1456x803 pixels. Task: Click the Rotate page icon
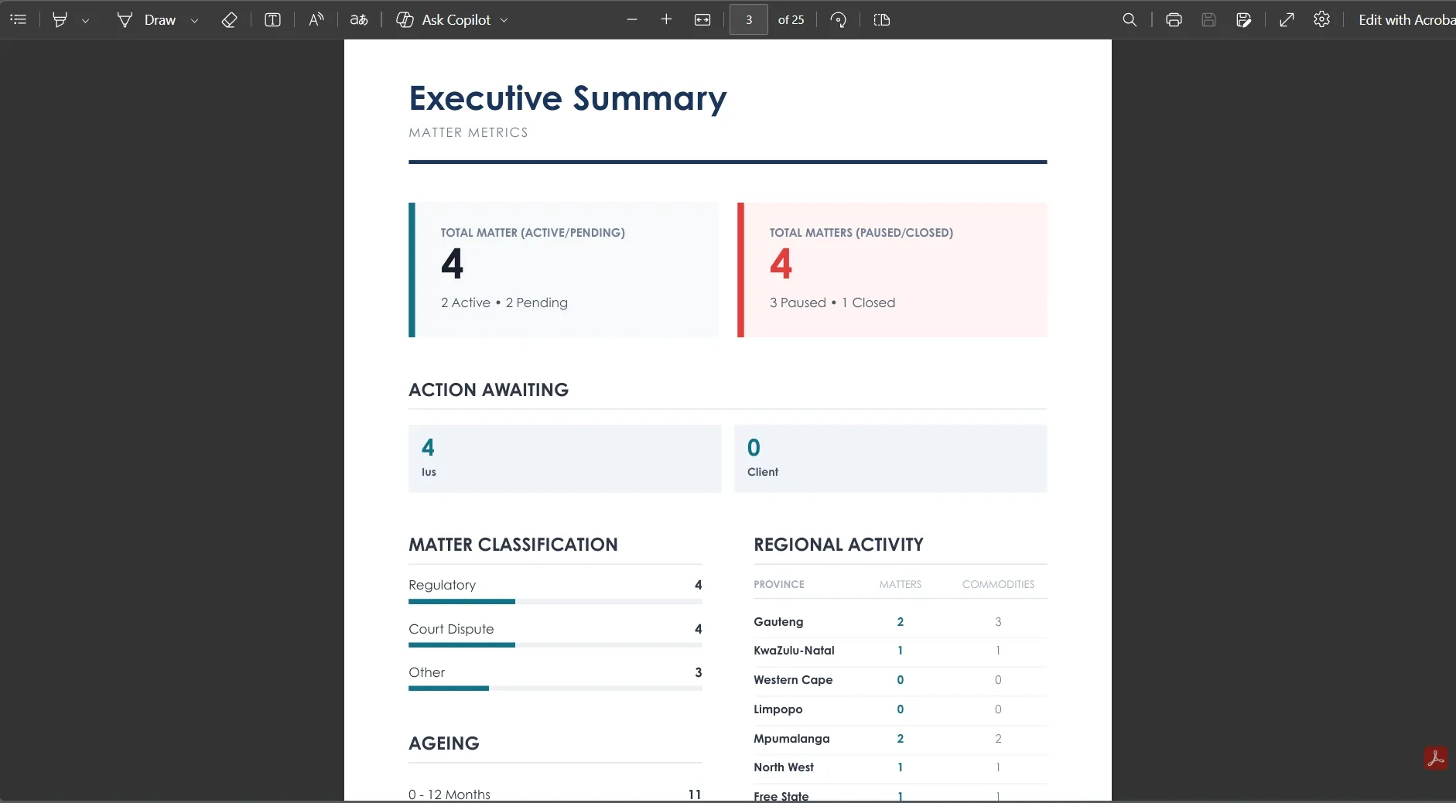click(838, 20)
